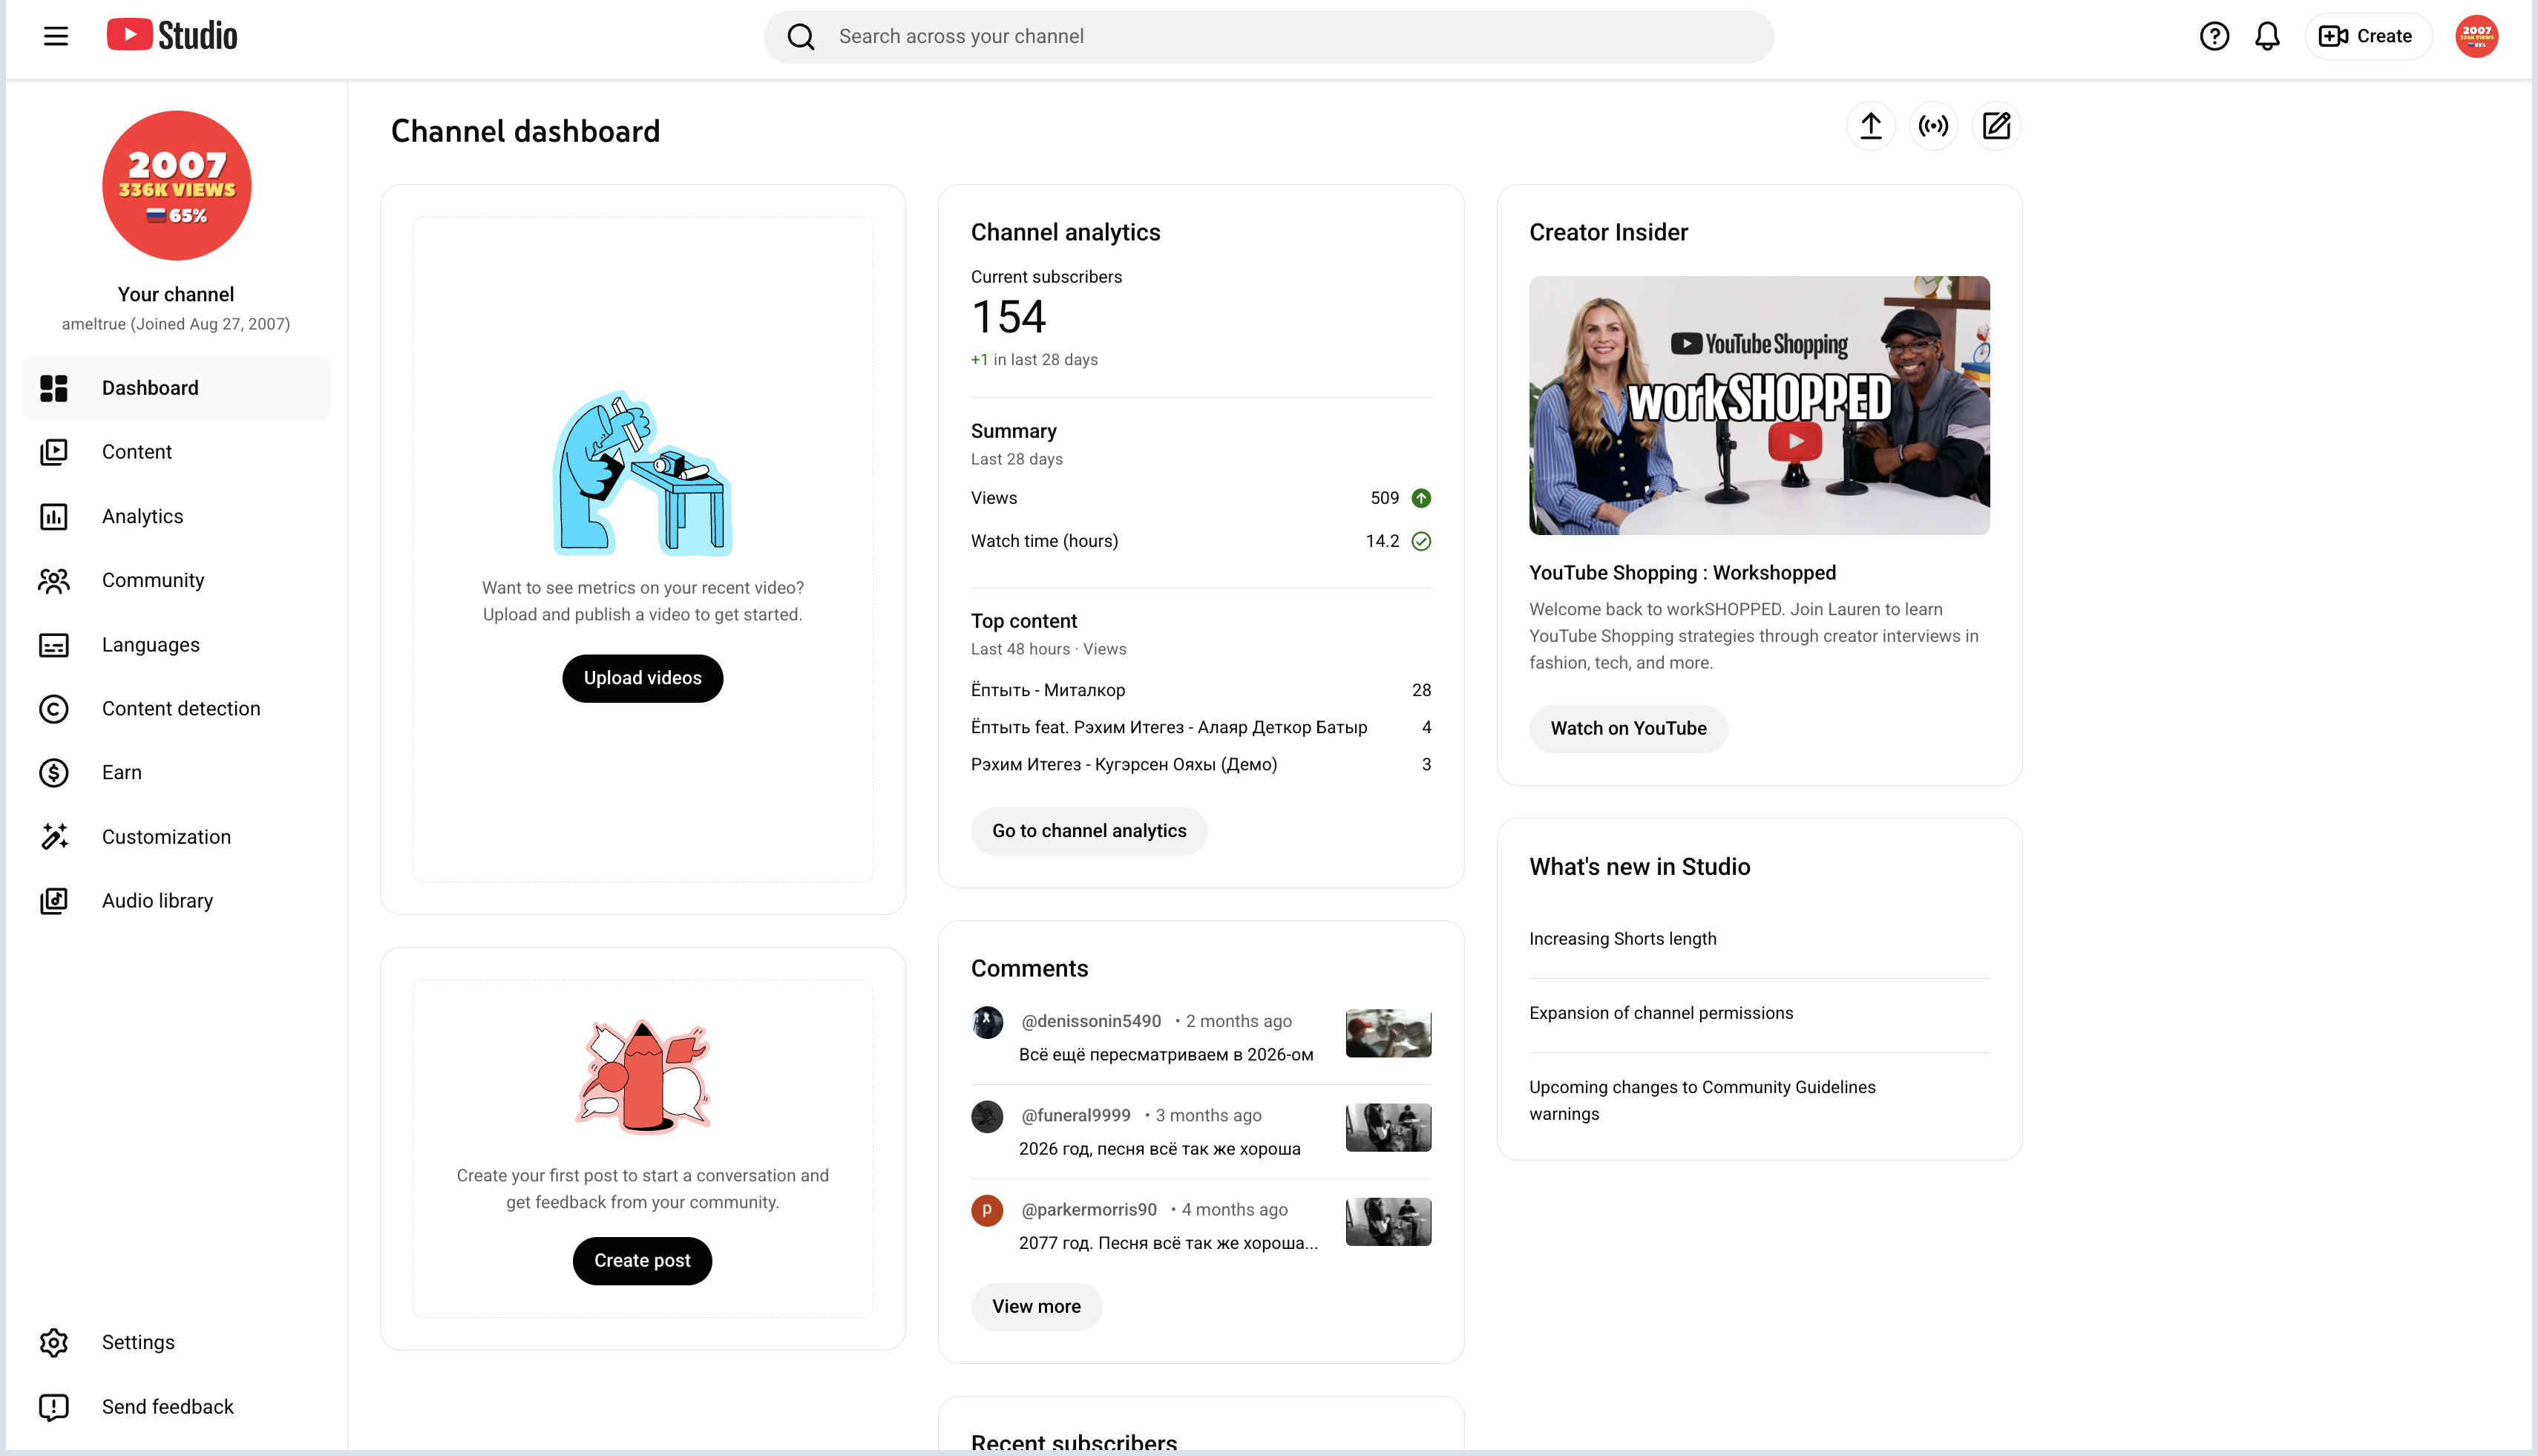Play the YouTube Shopping workSHOPPED video thumbnail
Image resolution: width=2538 pixels, height=1456 pixels.
pos(1759,405)
